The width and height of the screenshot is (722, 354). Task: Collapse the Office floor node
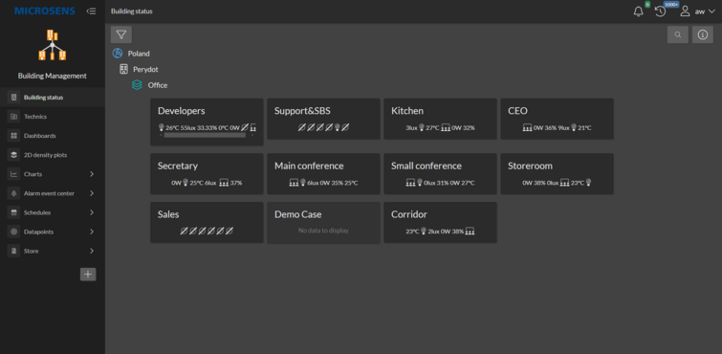click(x=149, y=85)
